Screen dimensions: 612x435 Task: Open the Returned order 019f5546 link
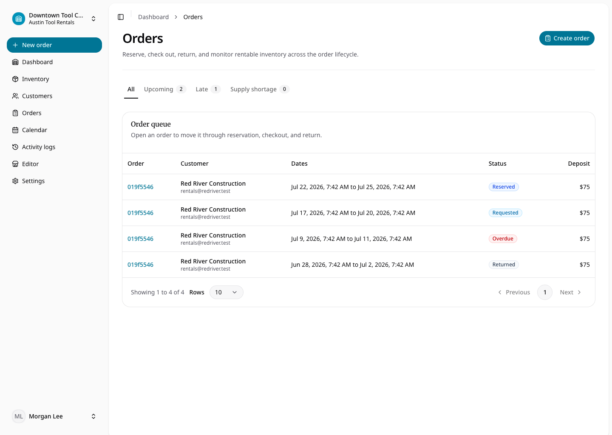(140, 265)
